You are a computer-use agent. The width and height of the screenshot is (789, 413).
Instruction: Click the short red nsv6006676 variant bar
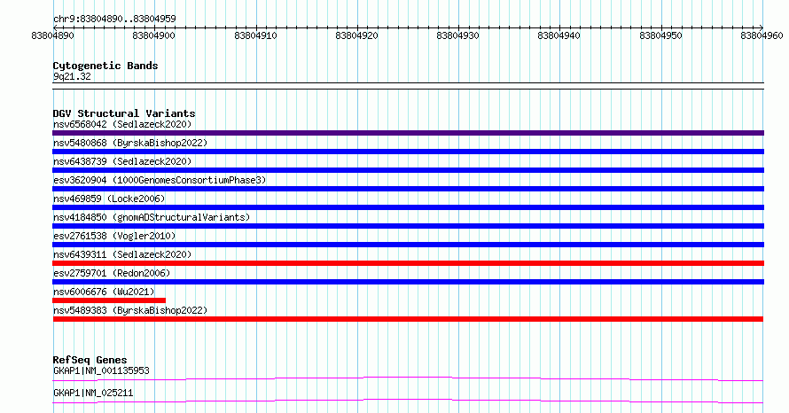coord(109,300)
